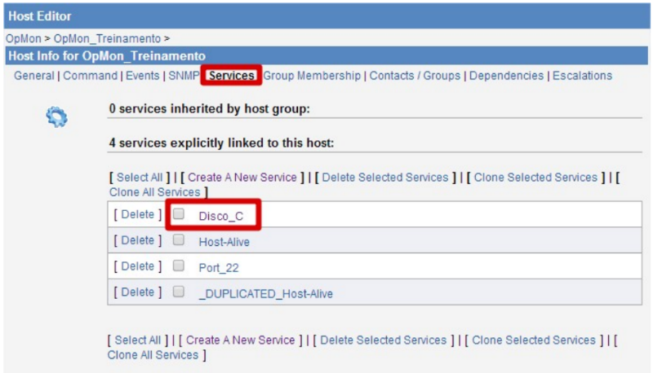662x373 pixels.
Task: Open the Dependencies tab
Action: click(506, 76)
